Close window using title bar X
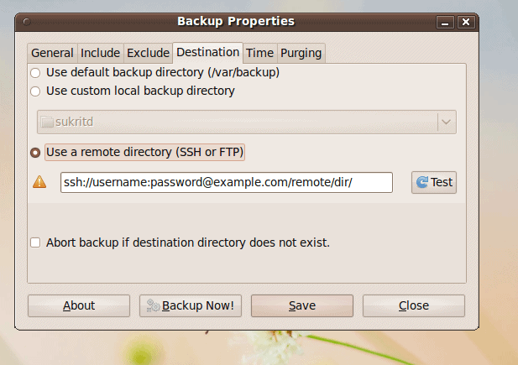The height and width of the screenshot is (365, 518). (464, 22)
